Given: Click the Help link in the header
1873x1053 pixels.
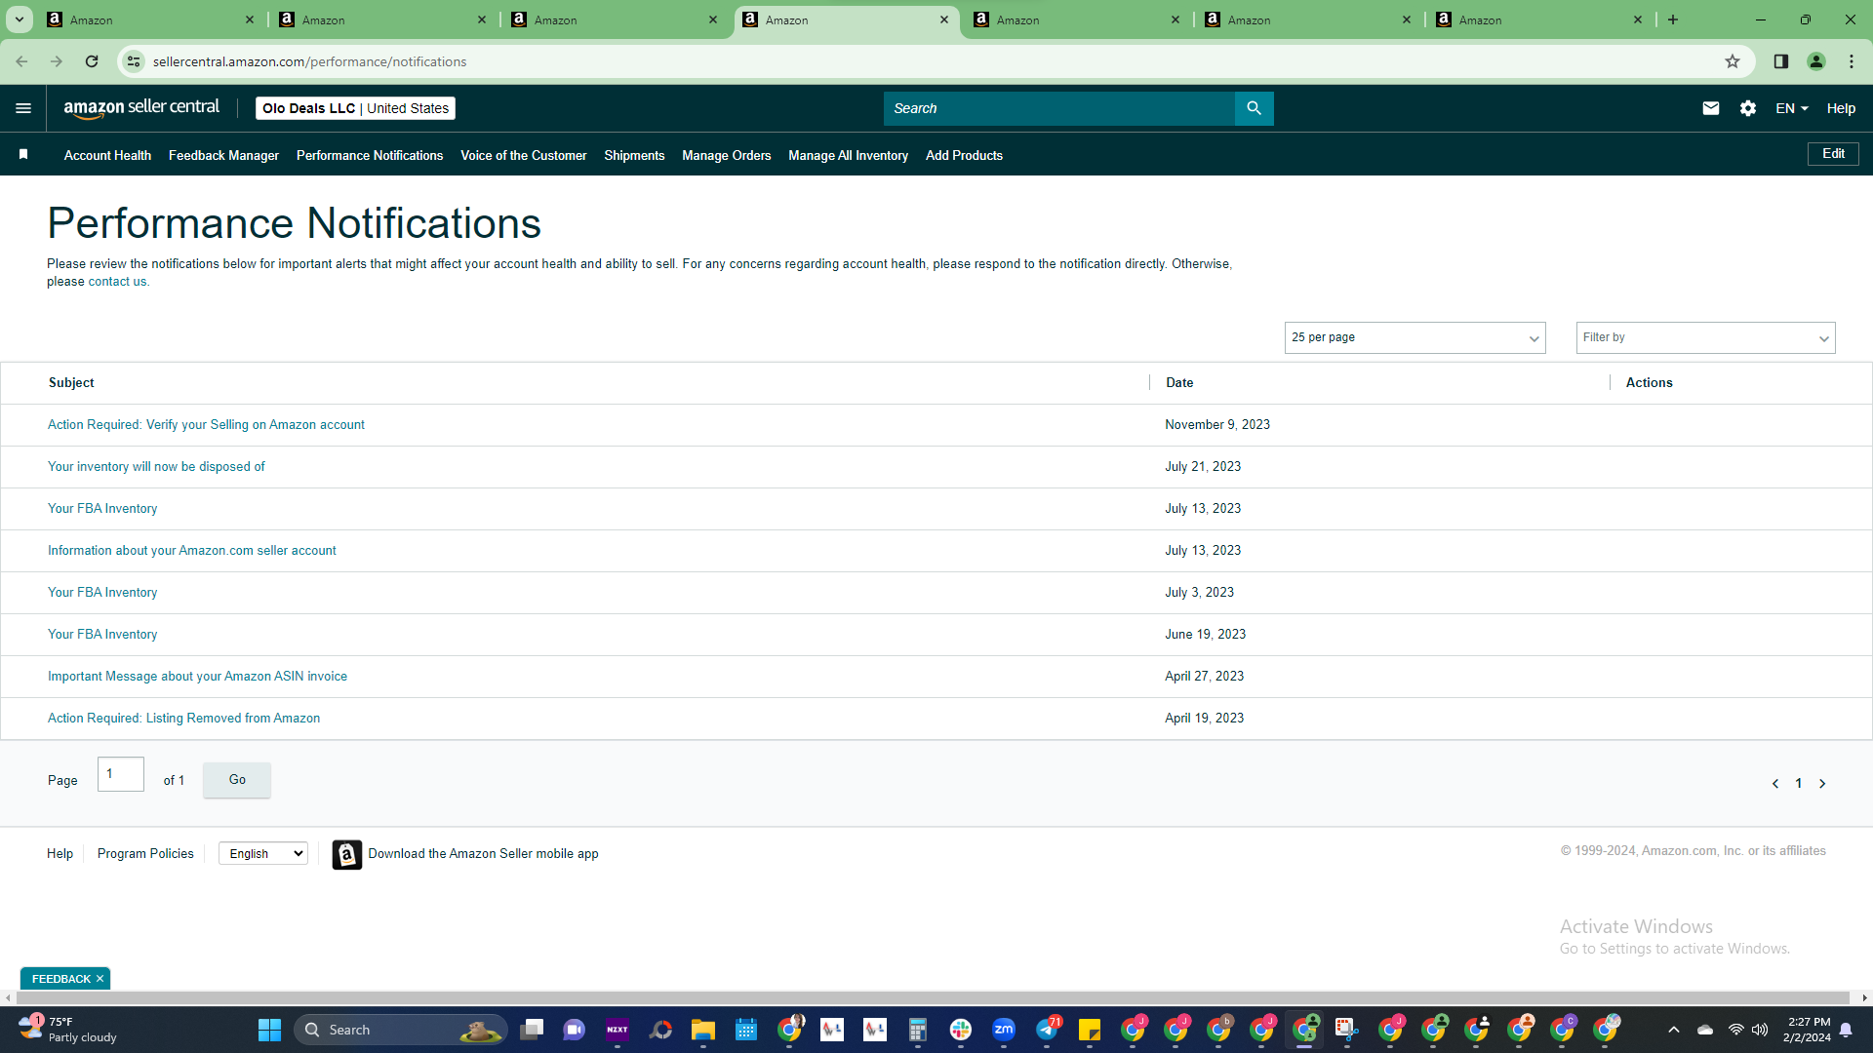Looking at the screenshot, I should tap(1841, 108).
